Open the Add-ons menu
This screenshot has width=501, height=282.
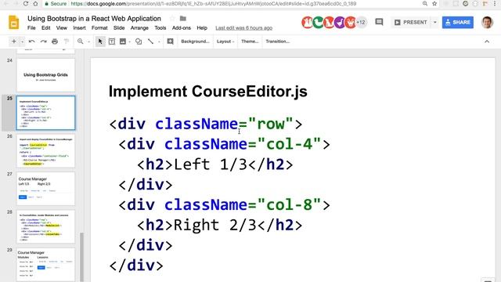[x=181, y=28]
